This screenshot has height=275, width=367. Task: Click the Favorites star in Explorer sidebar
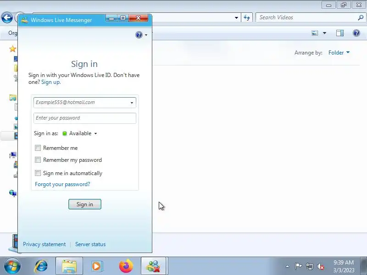tap(13, 49)
